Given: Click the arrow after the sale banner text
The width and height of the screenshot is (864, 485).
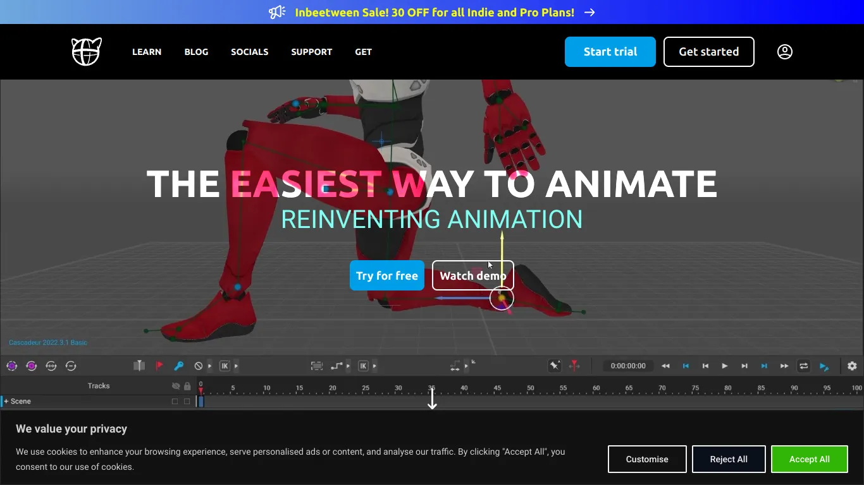Looking at the screenshot, I should point(589,12).
